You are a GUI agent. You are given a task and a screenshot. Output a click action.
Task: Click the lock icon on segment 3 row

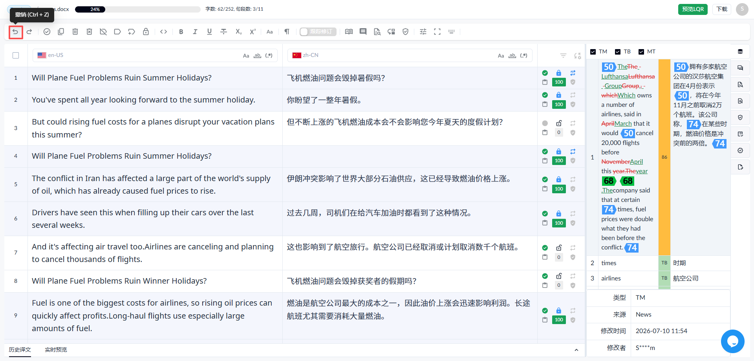point(559,123)
